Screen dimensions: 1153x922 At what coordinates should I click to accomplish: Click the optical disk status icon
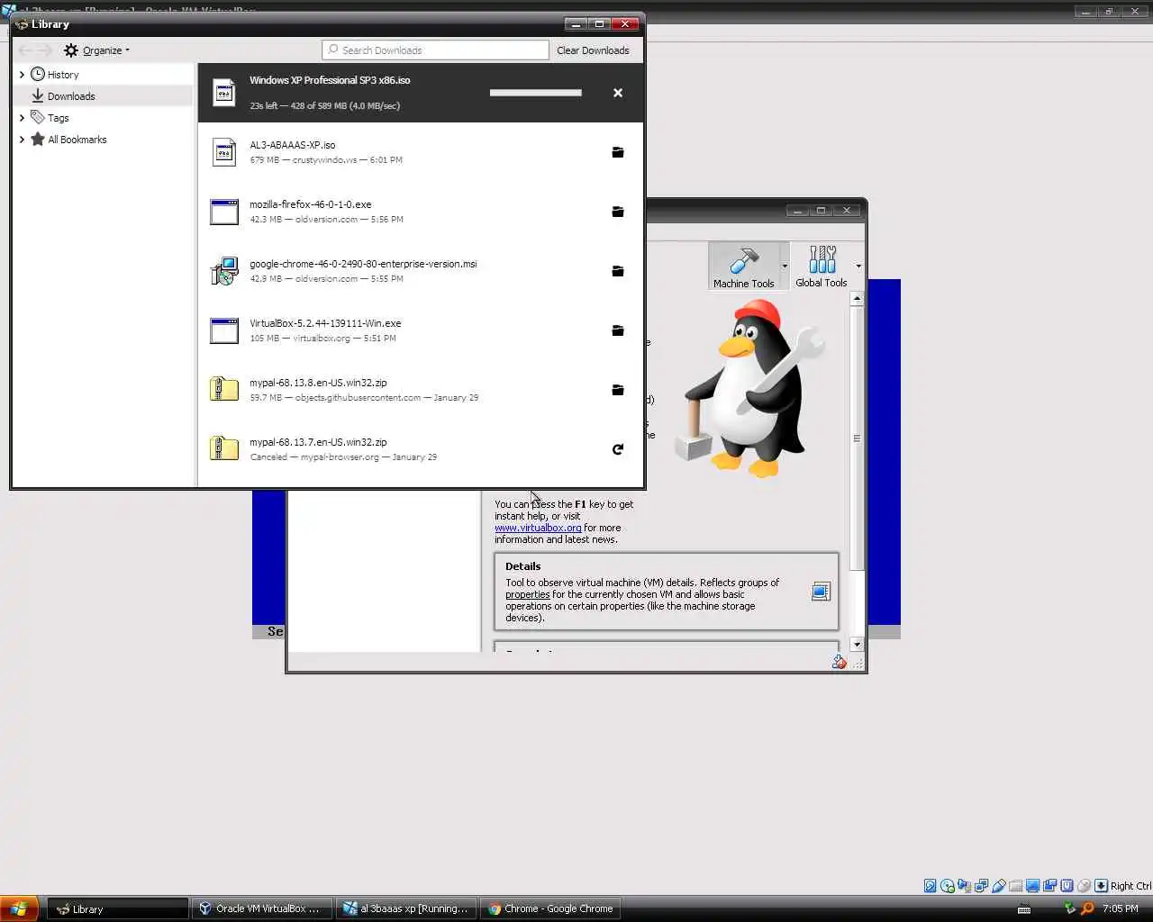948,886
